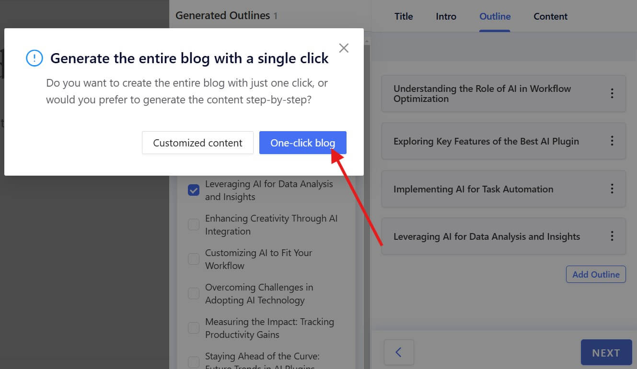Check "Customizing AI to Fit Your Workflow"
The width and height of the screenshot is (637, 369).
tap(193, 259)
